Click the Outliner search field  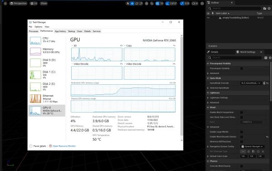pos(234,8)
